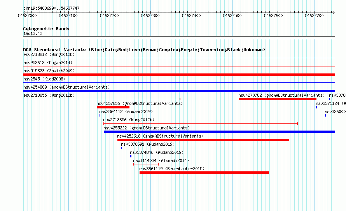This screenshot has width=346, height=211.
Task: Click the nsv1114034 (Alsmadi2014) label
Action: pos(161,160)
